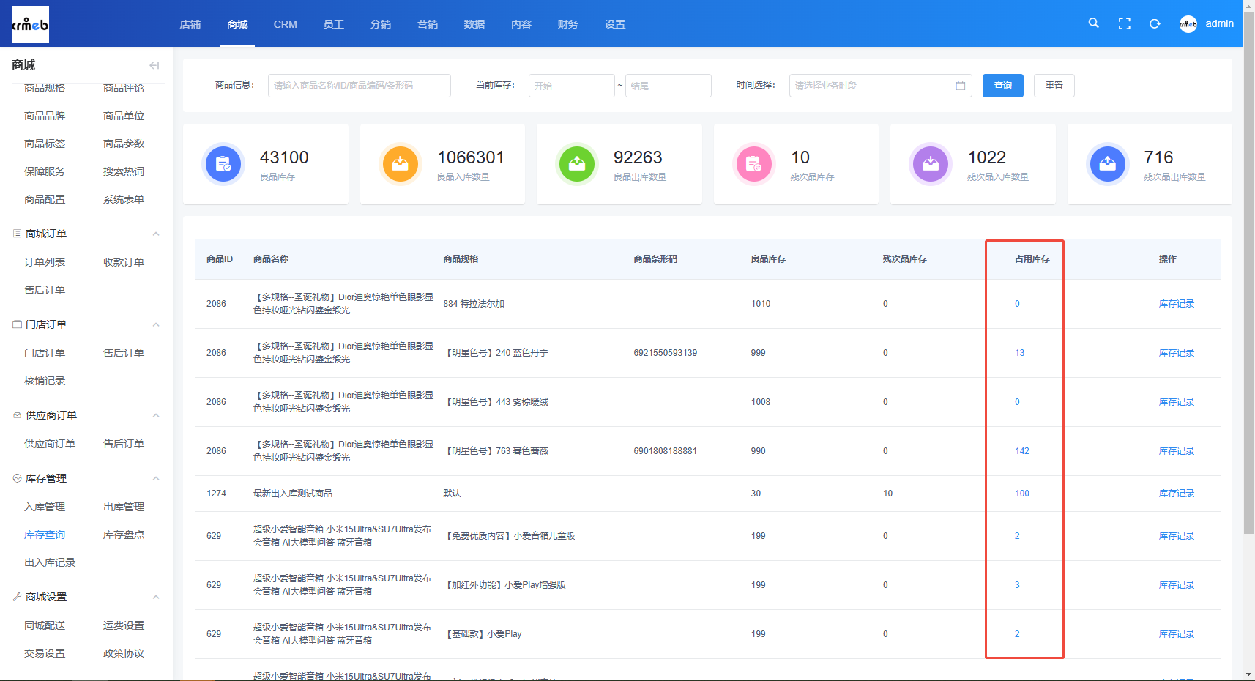Viewport: 1255px width, 681px height.
Task: Open 库存记录 link for product 1274
Action: [x=1176, y=494]
